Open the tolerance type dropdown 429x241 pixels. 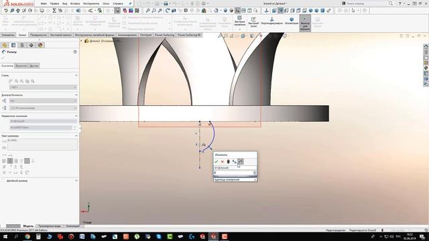(43, 101)
